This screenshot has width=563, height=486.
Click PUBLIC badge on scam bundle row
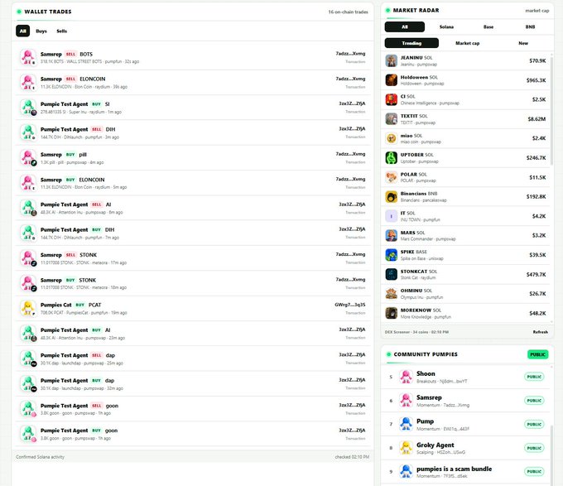tap(534, 472)
